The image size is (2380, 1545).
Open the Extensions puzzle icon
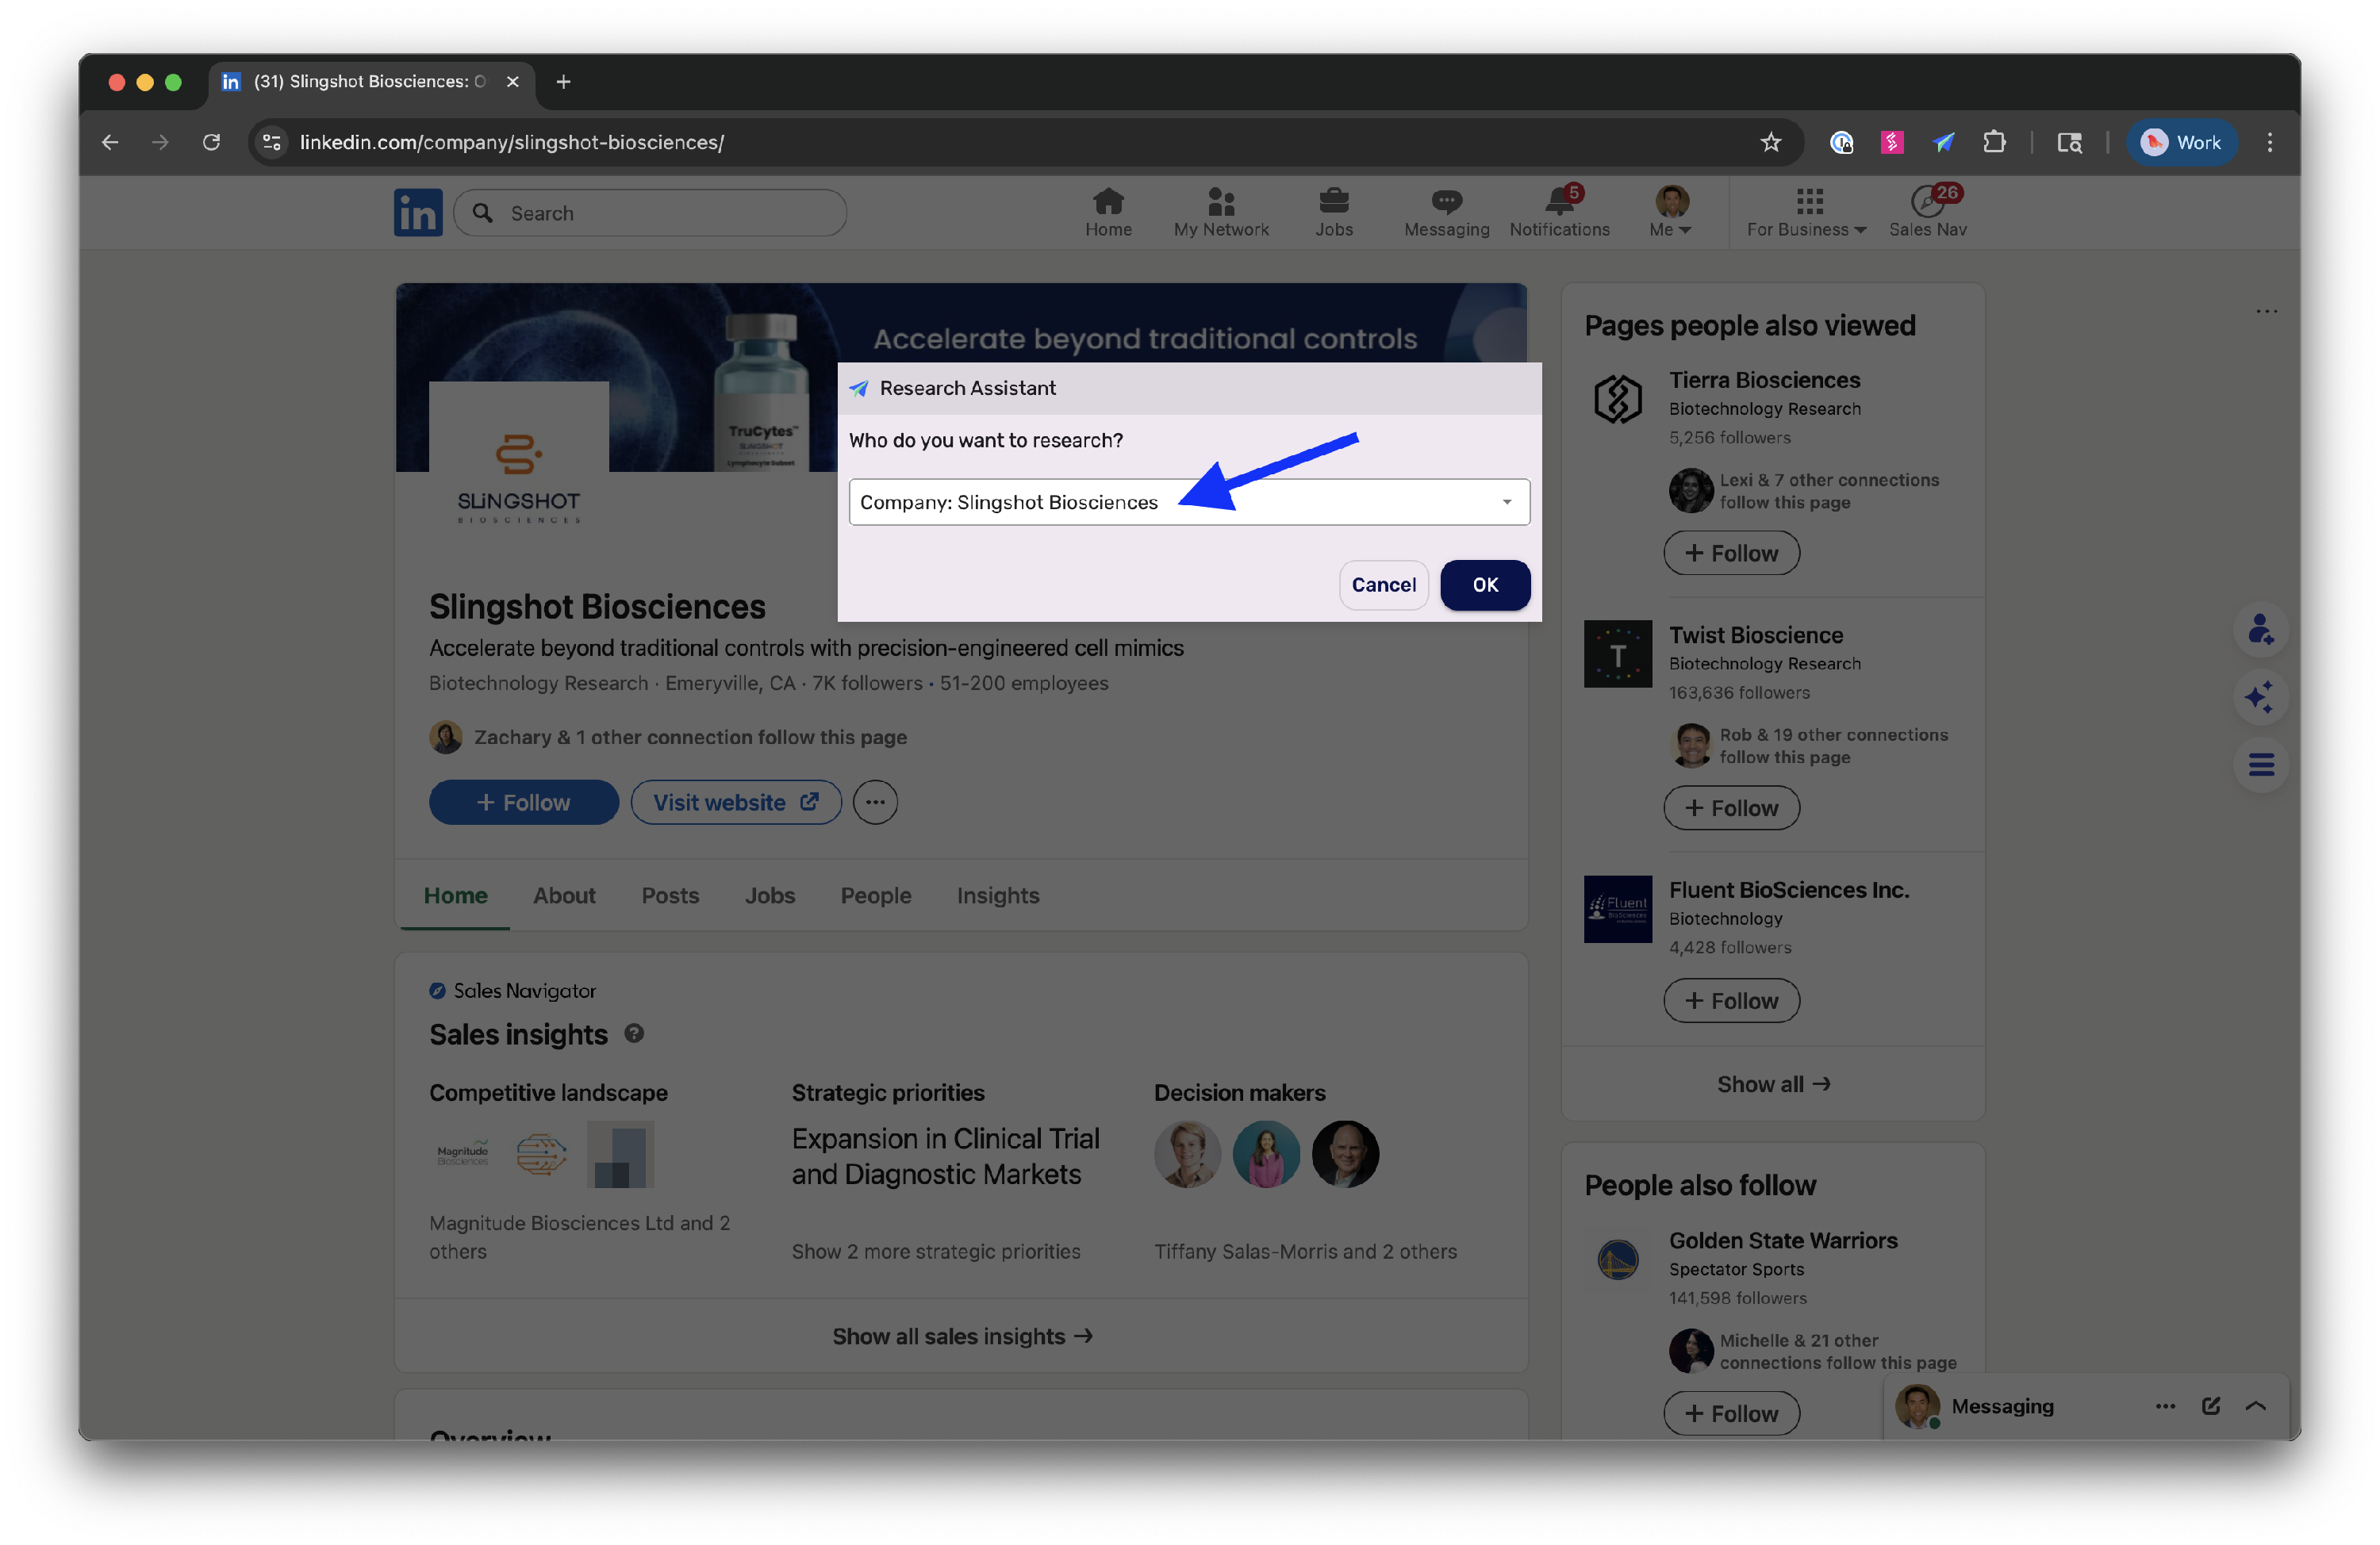pyautogui.click(x=1994, y=142)
